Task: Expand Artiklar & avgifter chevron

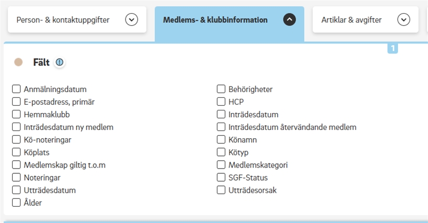Action: coord(403,20)
